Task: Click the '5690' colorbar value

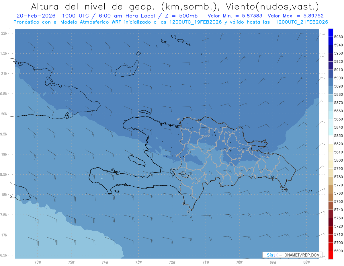Action: (x=339, y=251)
